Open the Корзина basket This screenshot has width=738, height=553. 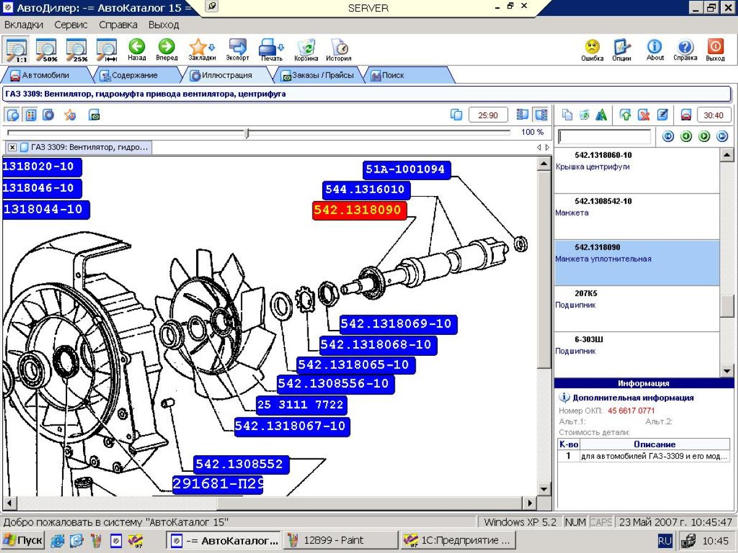(306, 50)
